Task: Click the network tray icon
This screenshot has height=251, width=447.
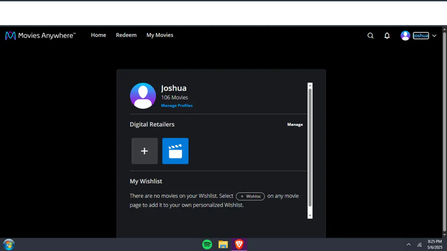Action: 420,245
